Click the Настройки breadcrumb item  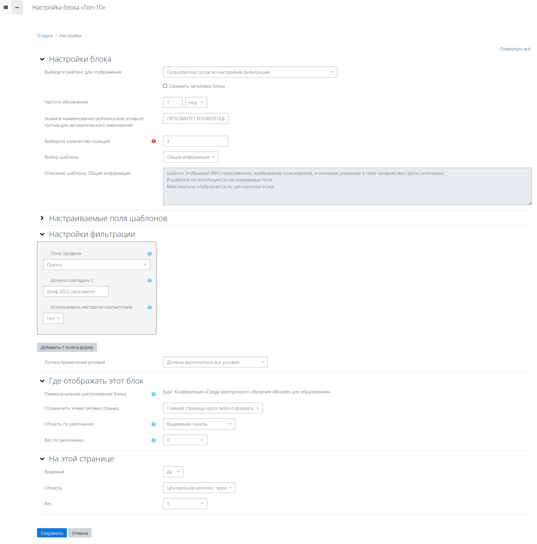[x=70, y=36]
